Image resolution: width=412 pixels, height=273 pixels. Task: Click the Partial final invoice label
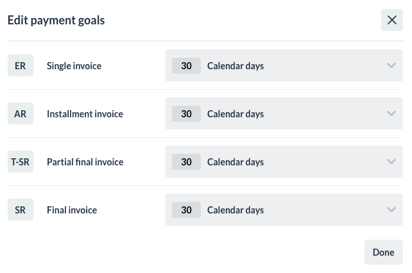pos(85,162)
